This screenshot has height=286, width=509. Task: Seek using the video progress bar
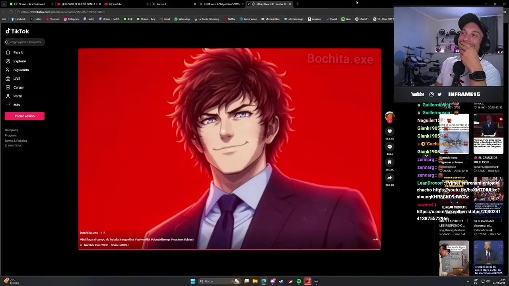pos(229,249)
